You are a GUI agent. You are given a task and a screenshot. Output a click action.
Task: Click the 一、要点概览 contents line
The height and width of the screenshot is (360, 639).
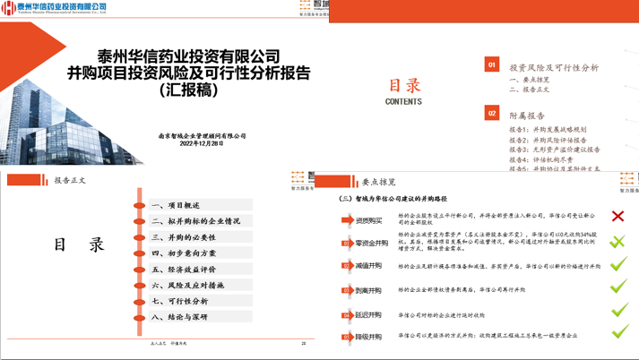click(530, 80)
